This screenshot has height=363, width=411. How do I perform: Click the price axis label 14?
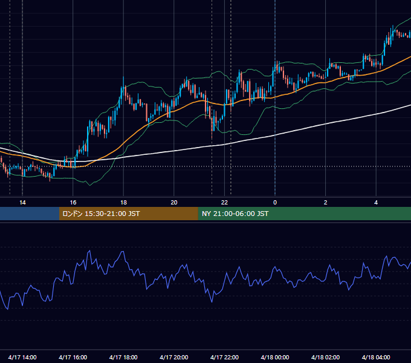(22, 203)
